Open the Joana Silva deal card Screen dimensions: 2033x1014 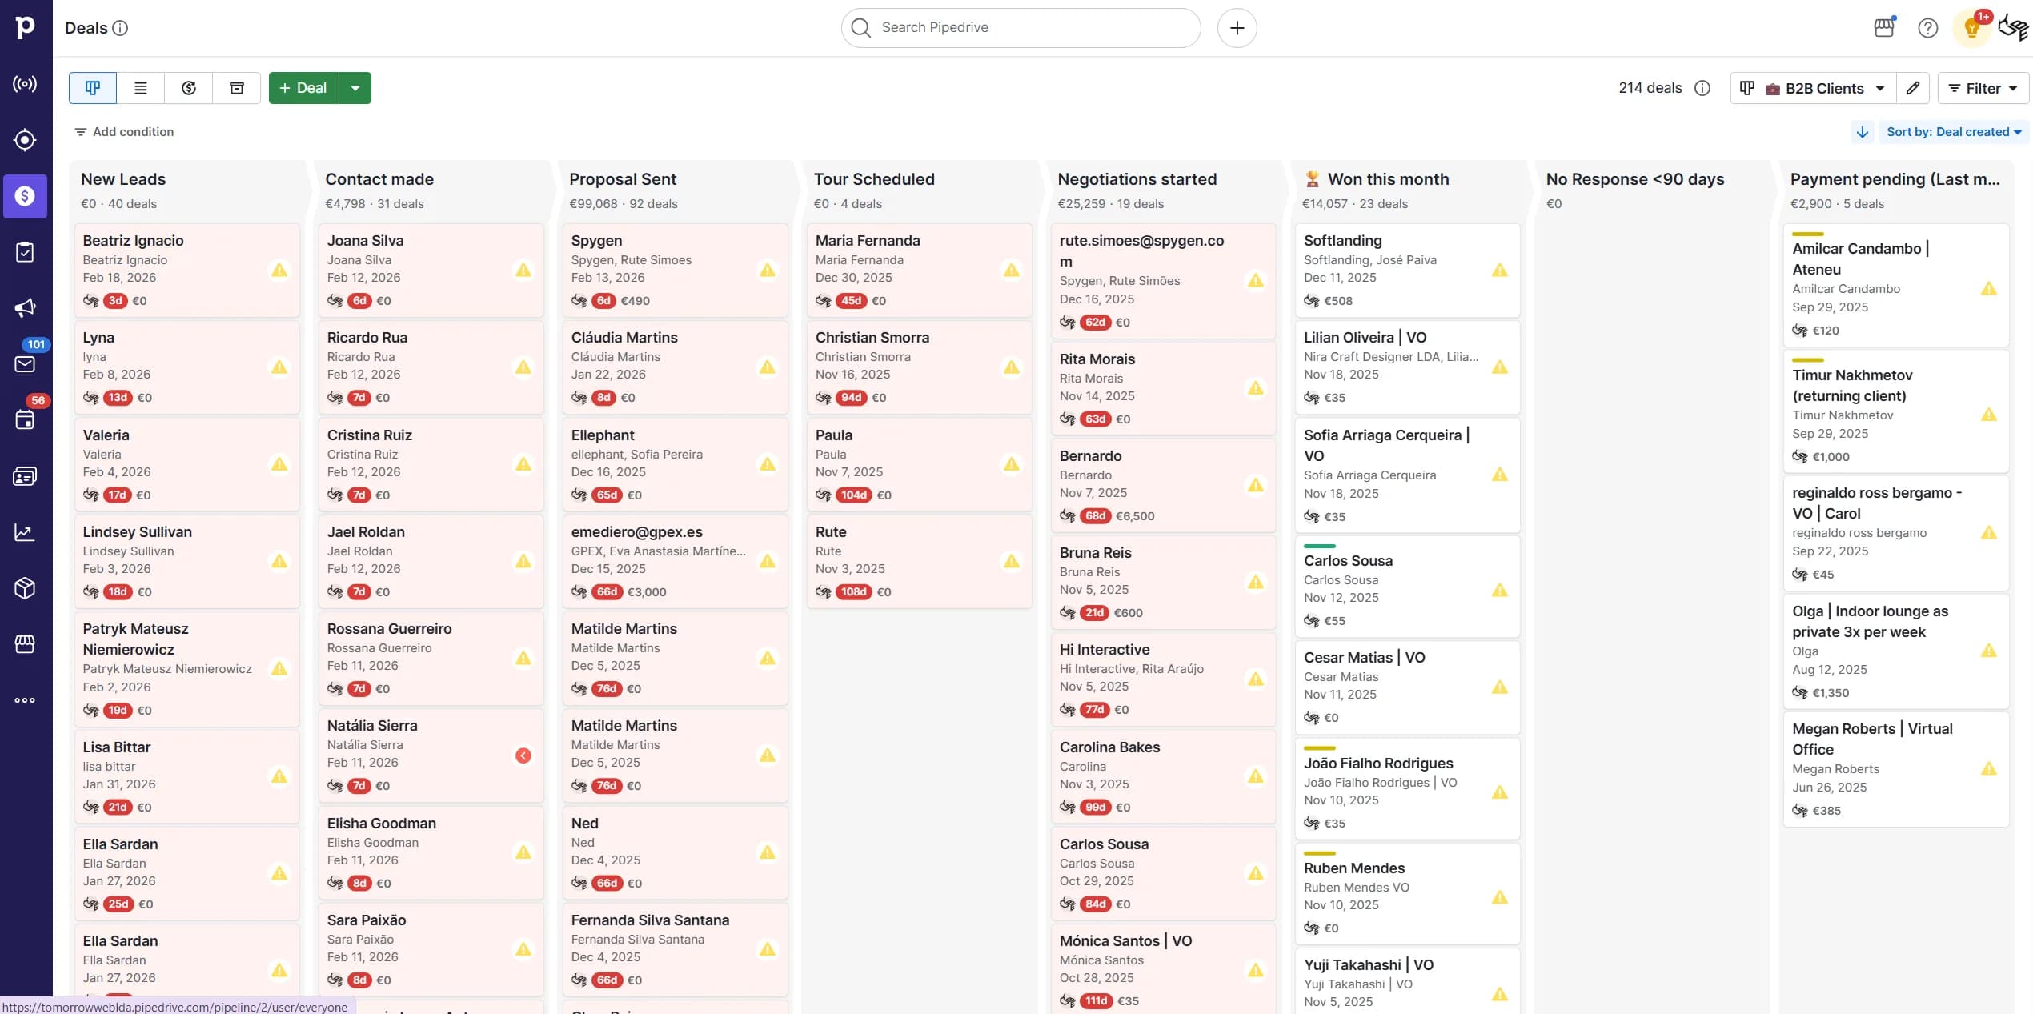(x=431, y=271)
